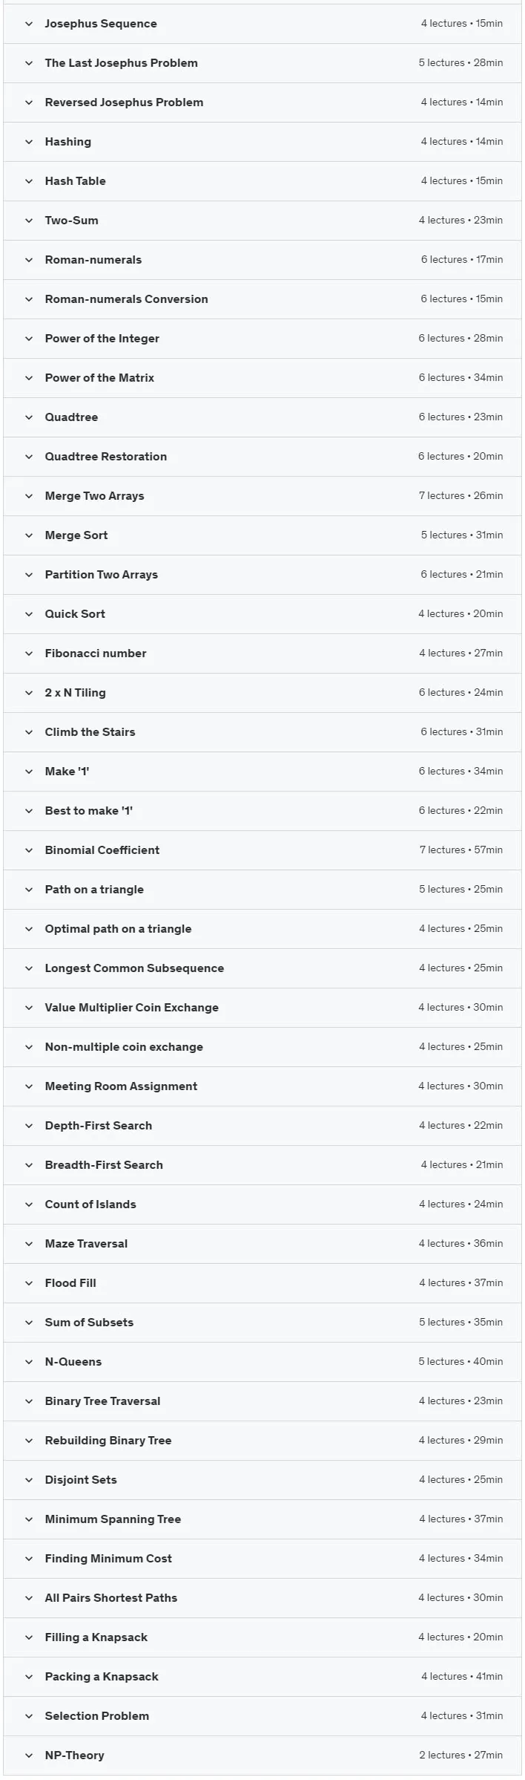Expand the Hash Table section chevron

coord(29,181)
